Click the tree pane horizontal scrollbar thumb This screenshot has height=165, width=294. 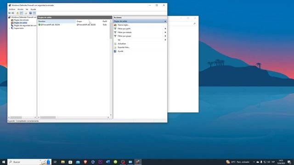pos(16,117)
